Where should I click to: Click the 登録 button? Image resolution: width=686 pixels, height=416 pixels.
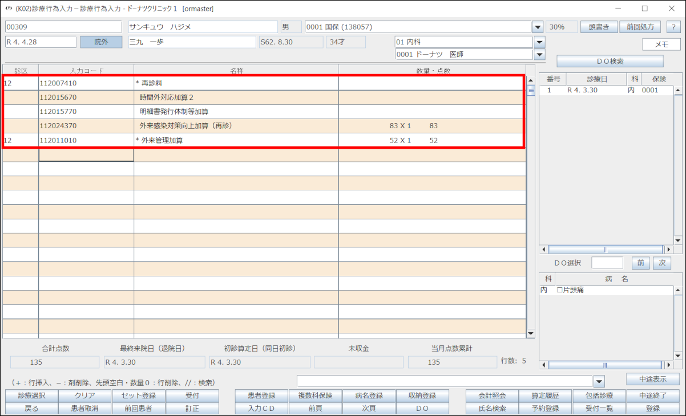pyautogui.click(x=653, y=409)
